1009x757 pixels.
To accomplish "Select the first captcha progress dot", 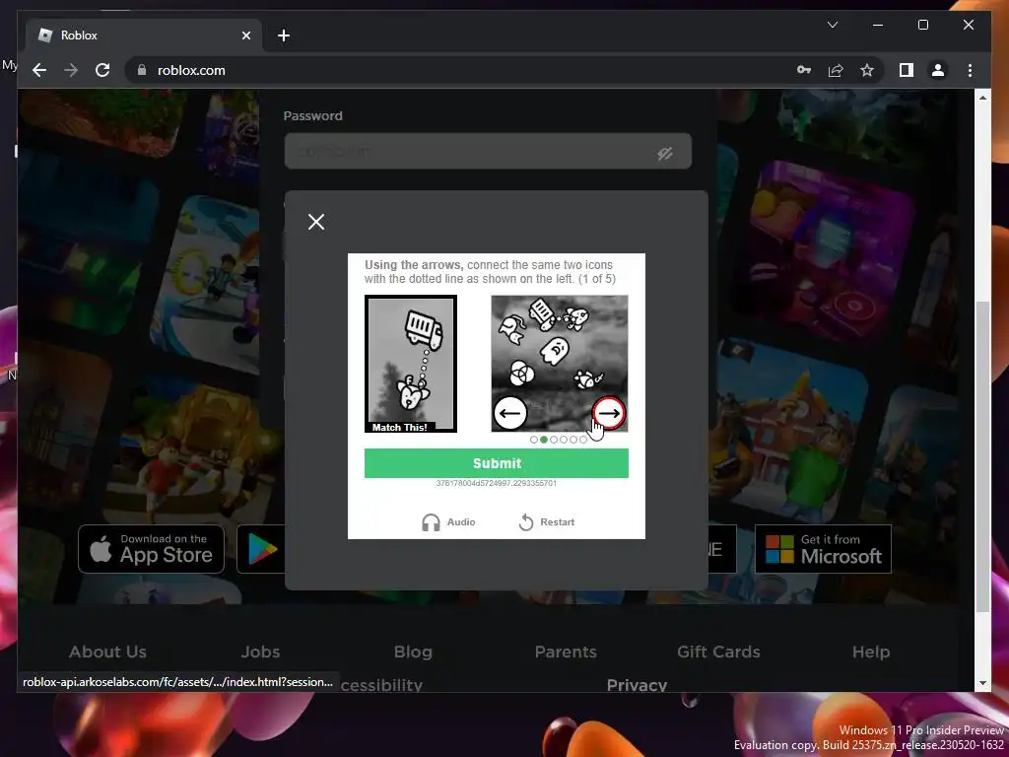I will click(x=534, y=440).
